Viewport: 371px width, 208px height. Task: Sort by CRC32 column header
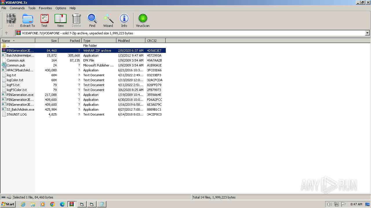(156, 41)
